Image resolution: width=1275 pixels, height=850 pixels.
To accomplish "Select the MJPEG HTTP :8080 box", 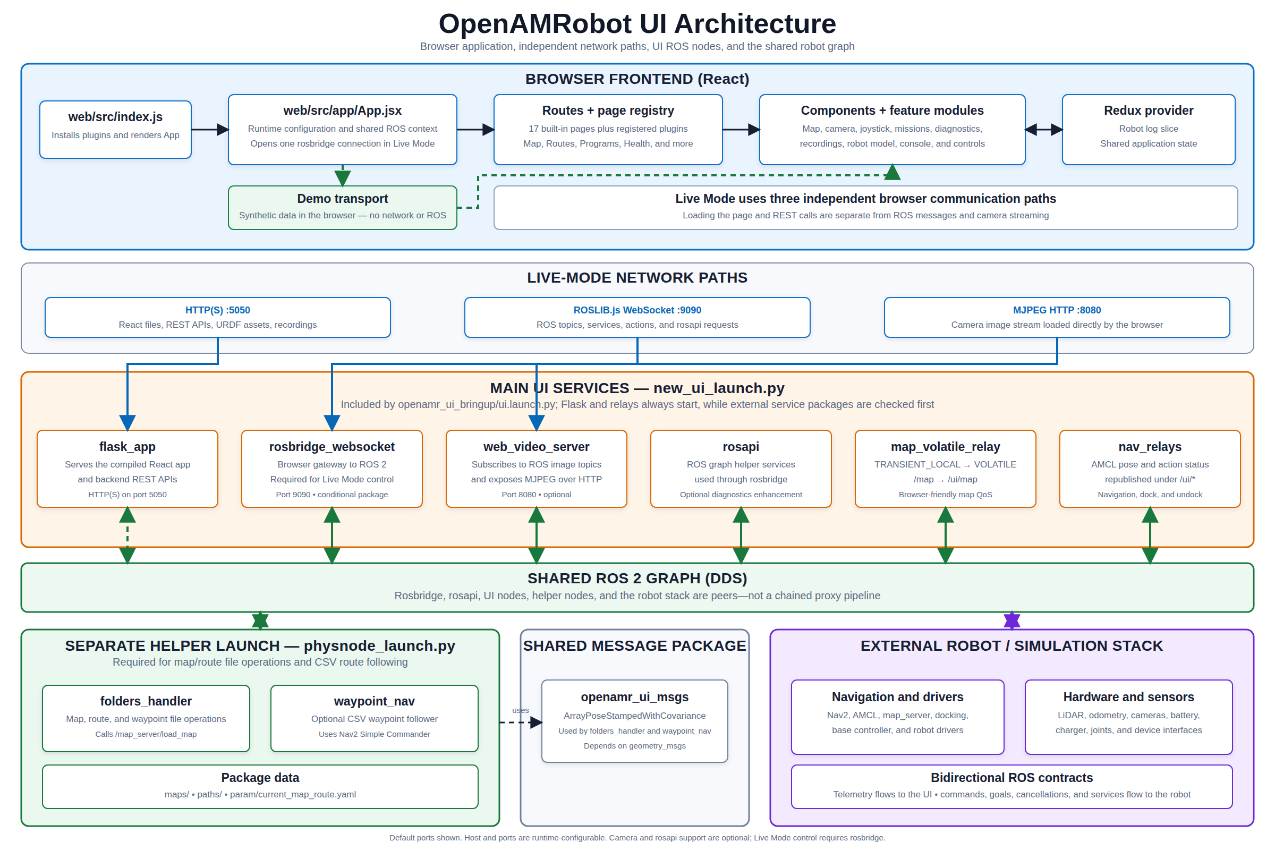I will tap(1057, 317).
